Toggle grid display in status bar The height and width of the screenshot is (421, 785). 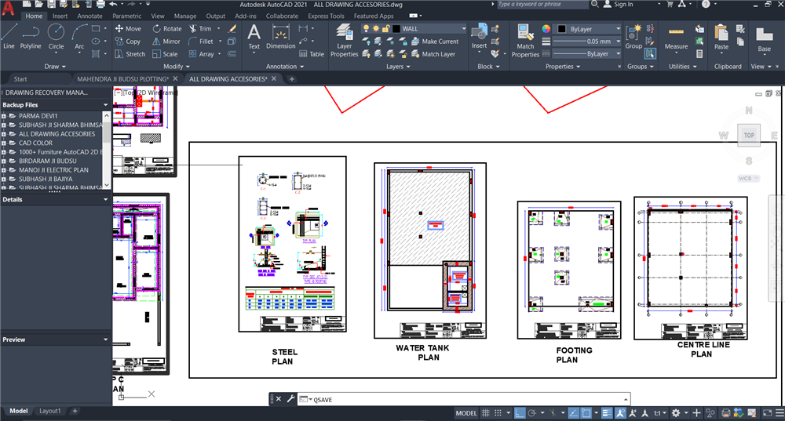(487, 413)
